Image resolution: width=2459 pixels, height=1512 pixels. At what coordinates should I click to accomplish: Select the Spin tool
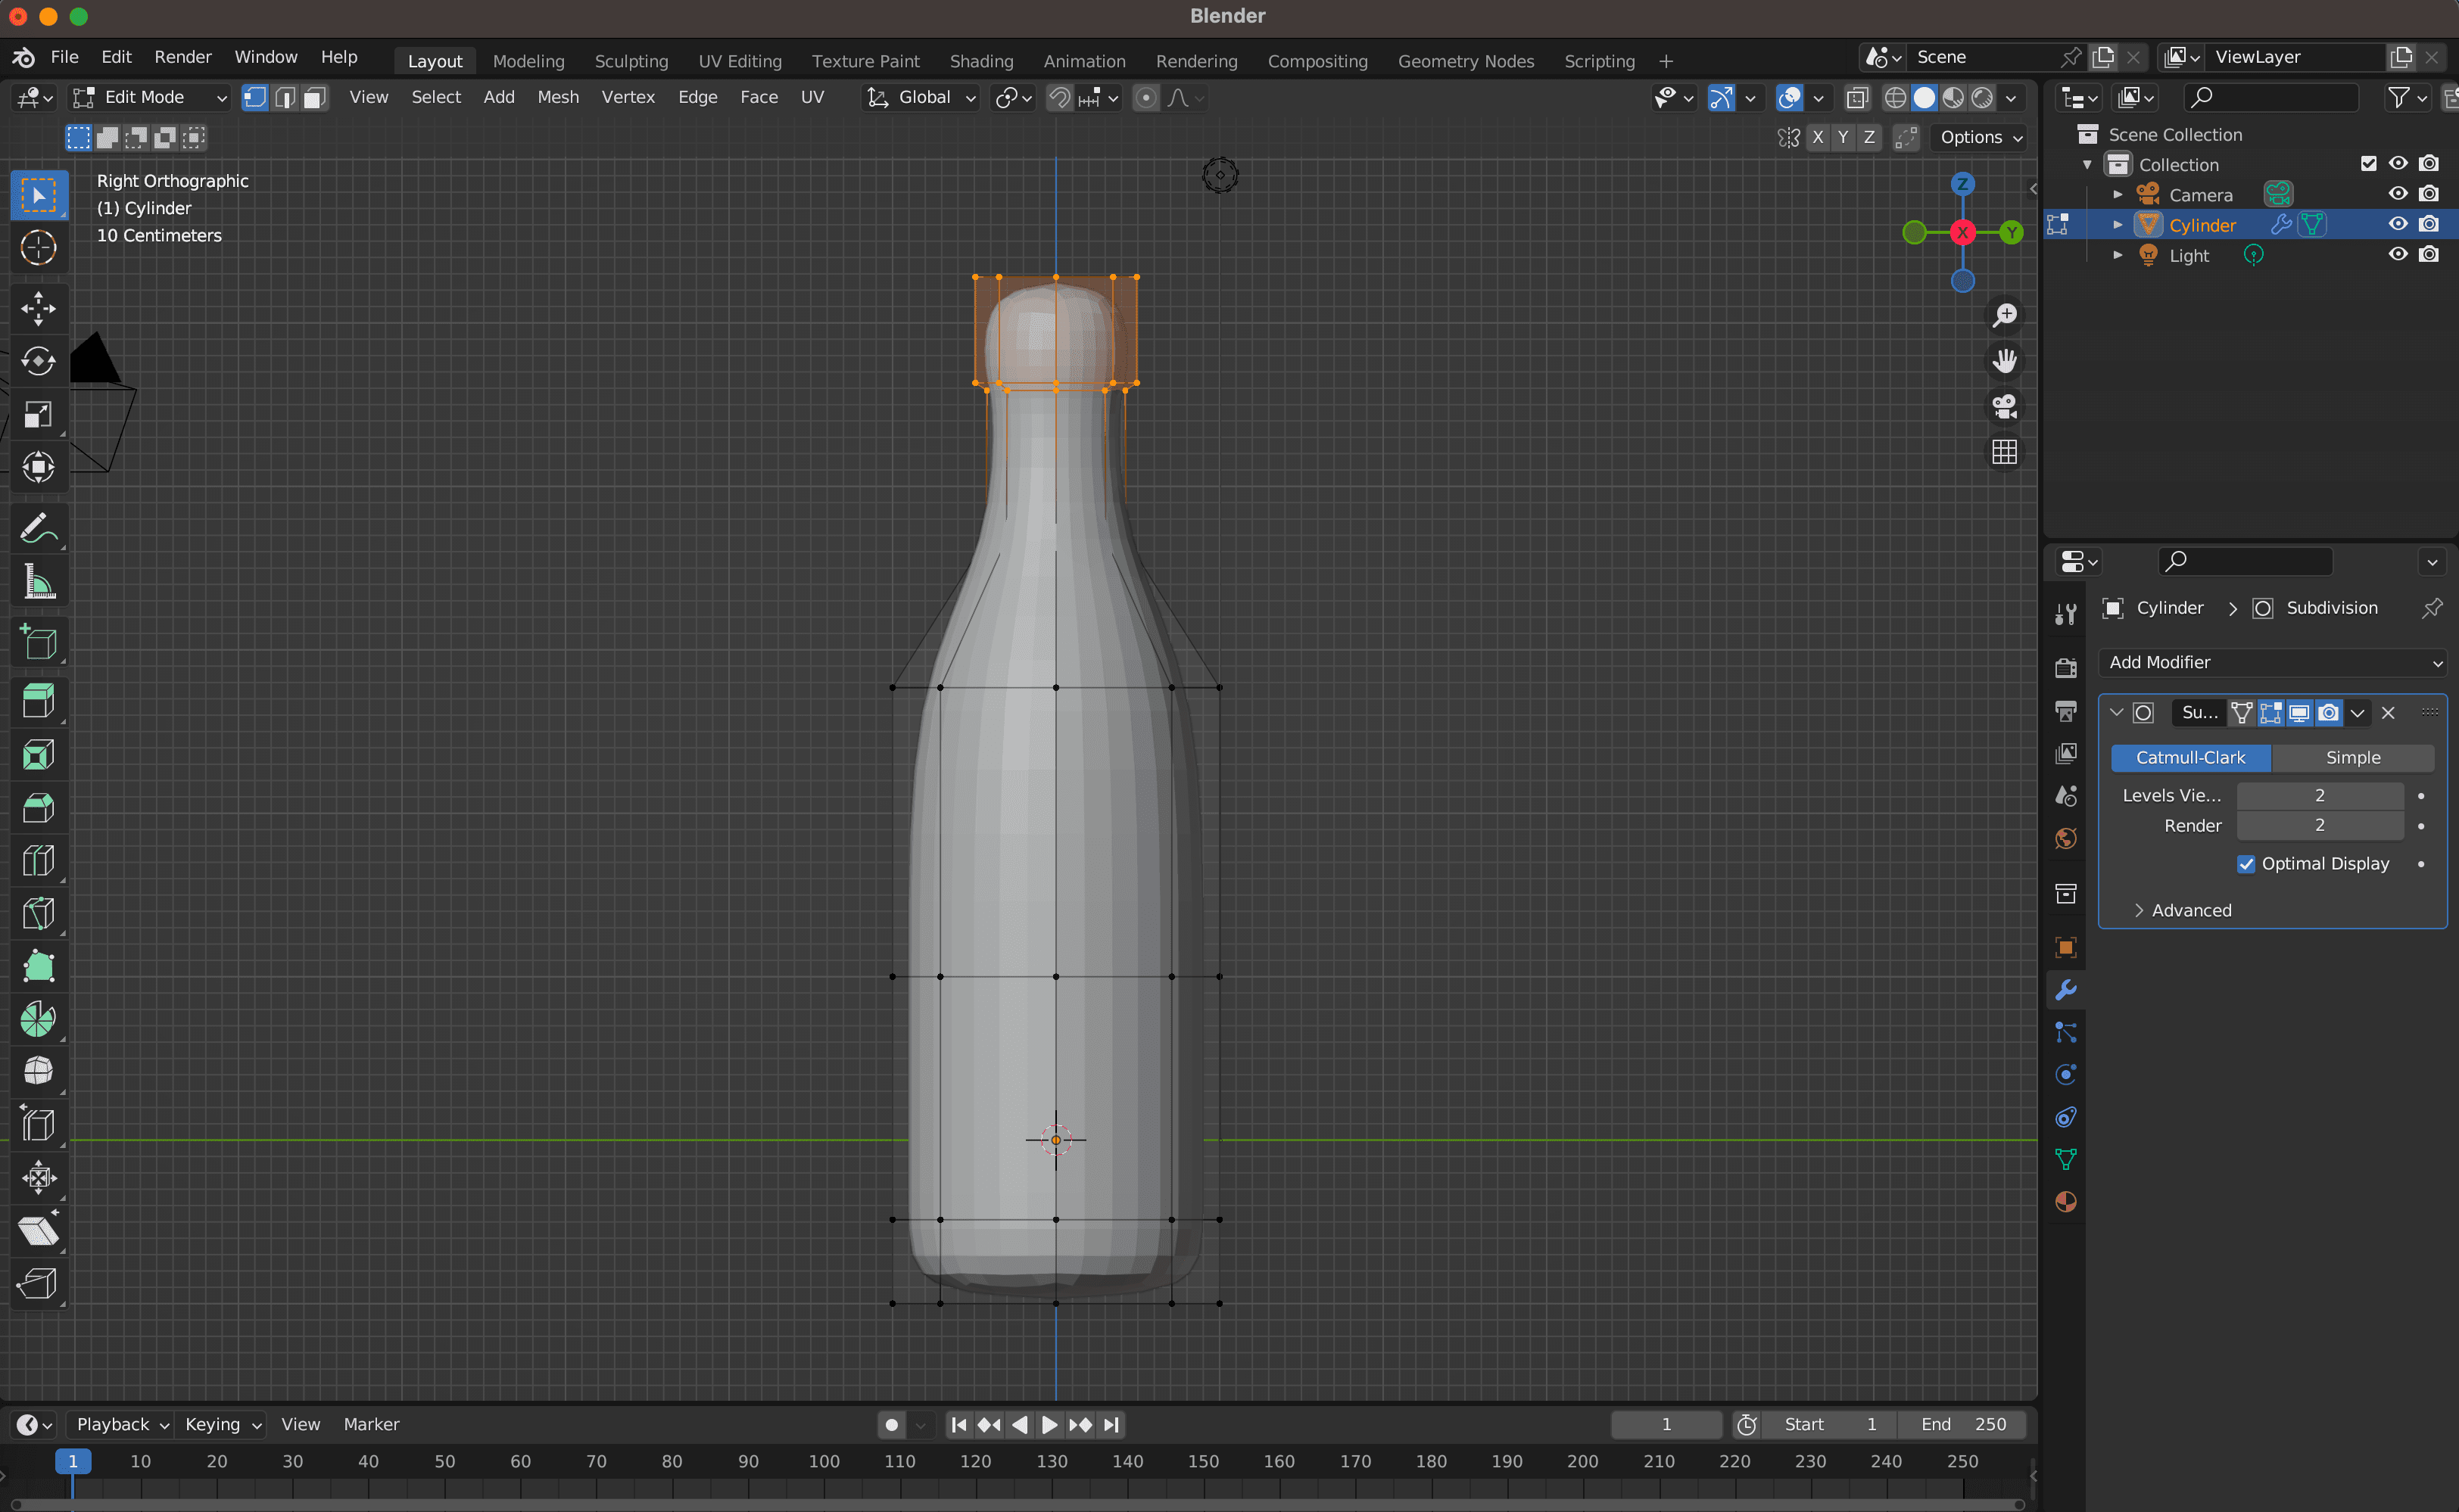(x=39, y=1019)
